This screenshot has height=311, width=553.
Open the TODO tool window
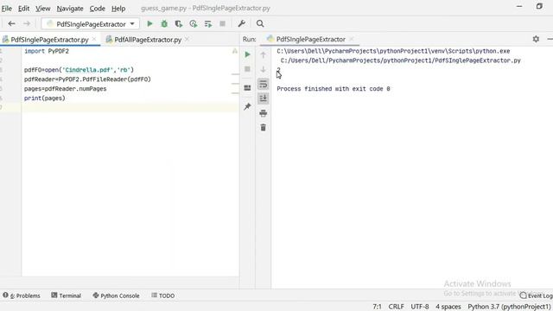[163, 295]
